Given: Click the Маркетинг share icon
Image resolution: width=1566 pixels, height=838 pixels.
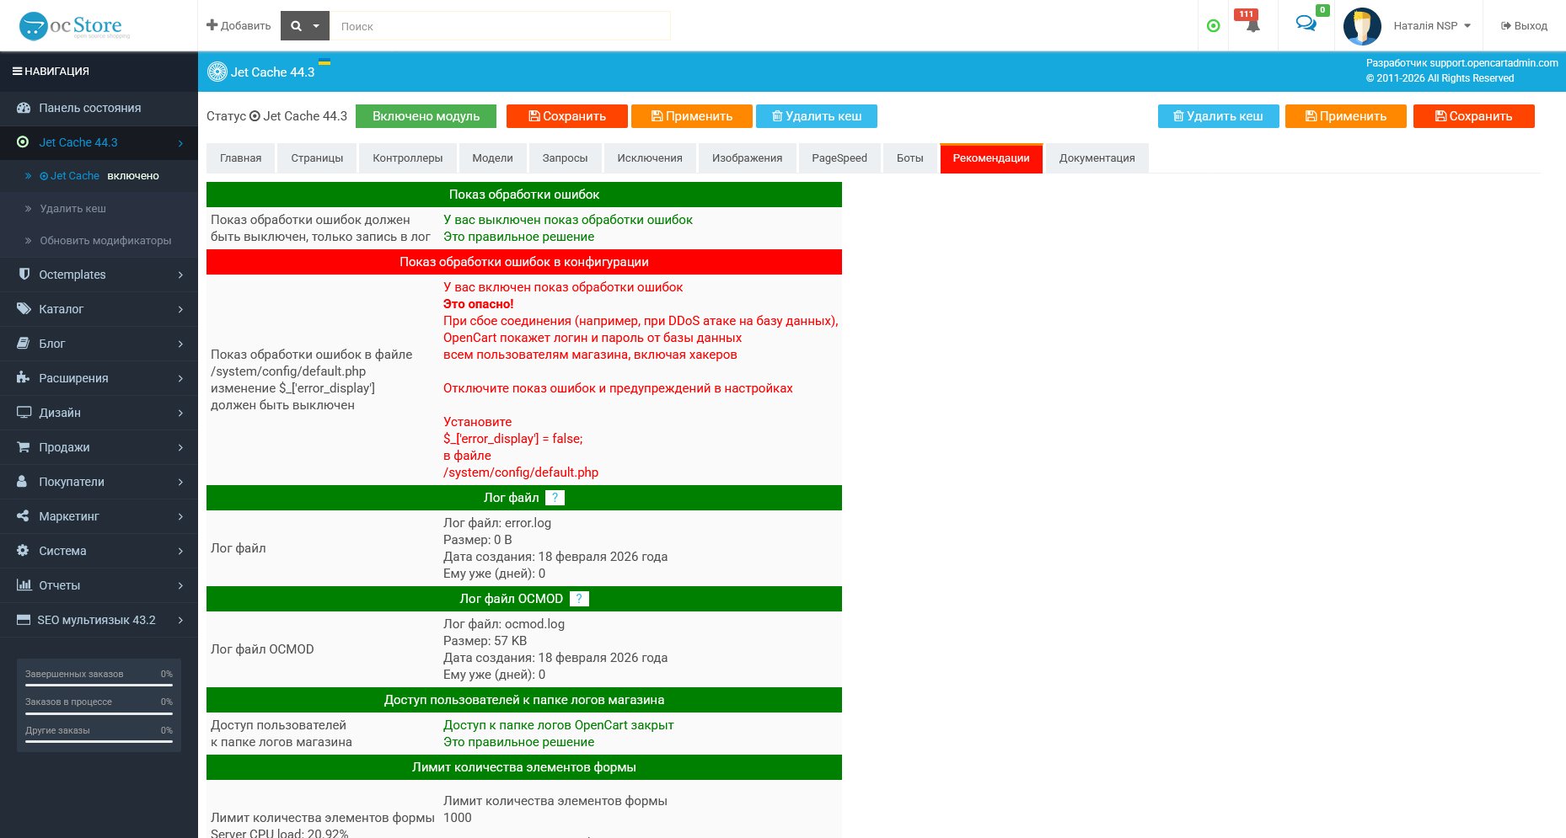Looking at the screenshot, I should coord(23,516).
